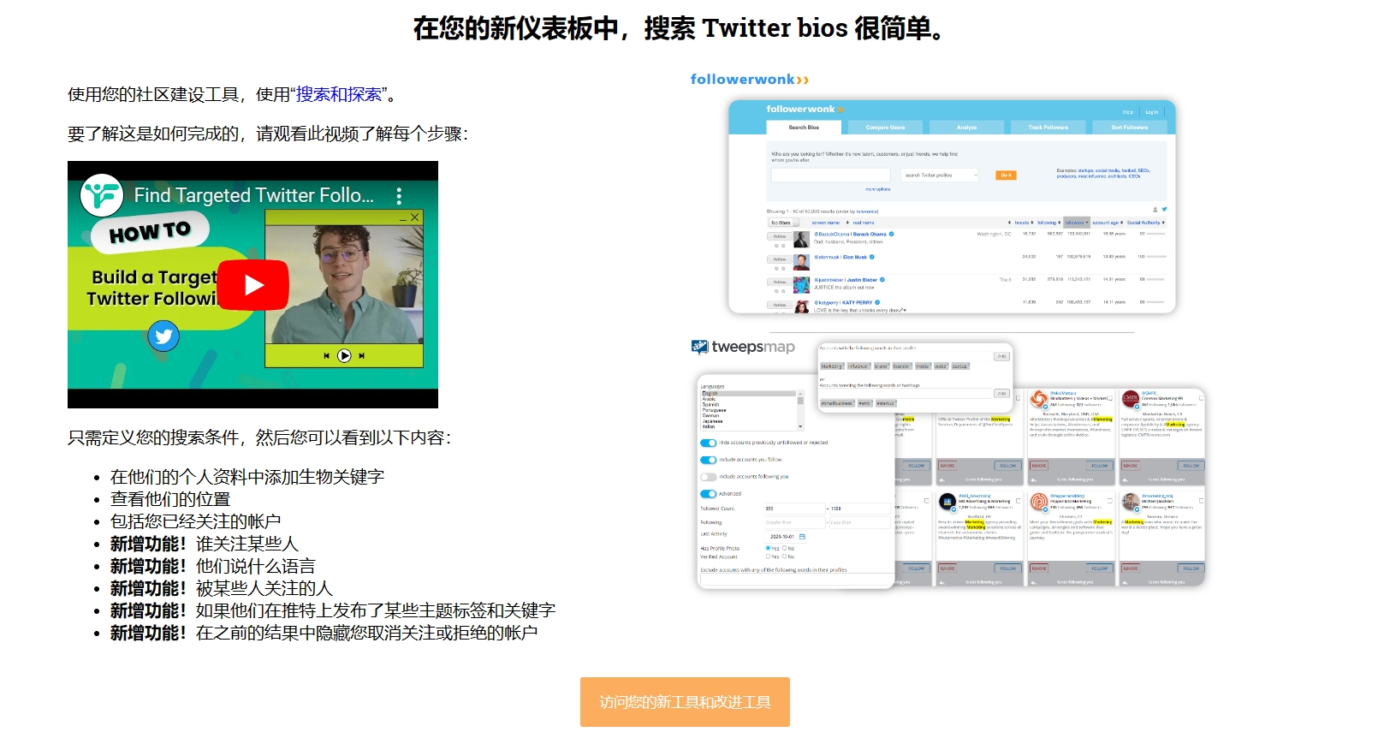Click the small play icon under presenter
The height and width of the screenshot is (732, 1384).
coord(344,355)
